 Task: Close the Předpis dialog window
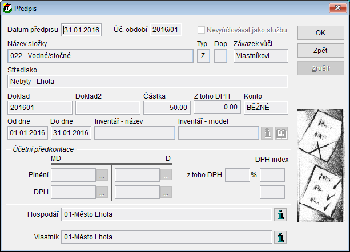pos(336,8)
